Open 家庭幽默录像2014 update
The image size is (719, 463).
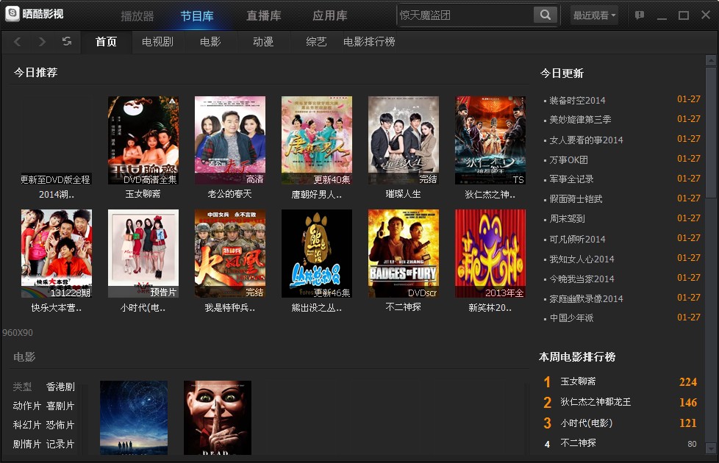(586, 299)
